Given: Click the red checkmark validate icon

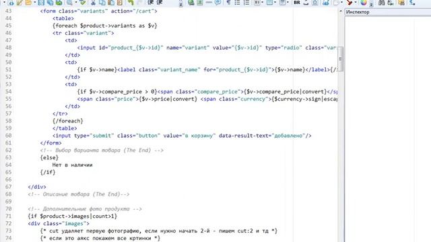Looking at the screenshot, I should [350, 3].
